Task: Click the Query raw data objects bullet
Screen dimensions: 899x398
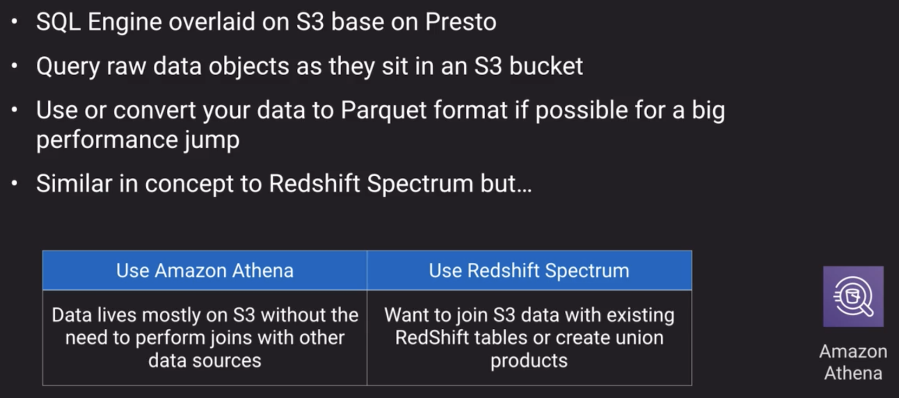Action: tap(309, 67)
